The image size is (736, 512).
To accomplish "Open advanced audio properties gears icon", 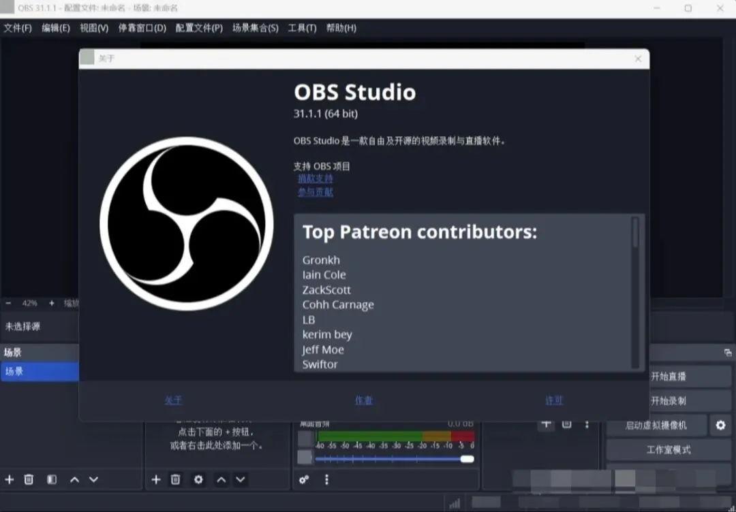I will 304,479.
